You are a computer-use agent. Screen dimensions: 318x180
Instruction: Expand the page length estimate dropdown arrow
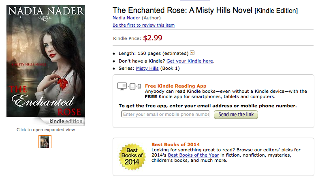tap(192, 53)
